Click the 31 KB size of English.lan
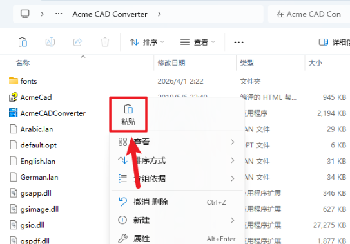Viewport: 350px width, 244px height. 336,161
